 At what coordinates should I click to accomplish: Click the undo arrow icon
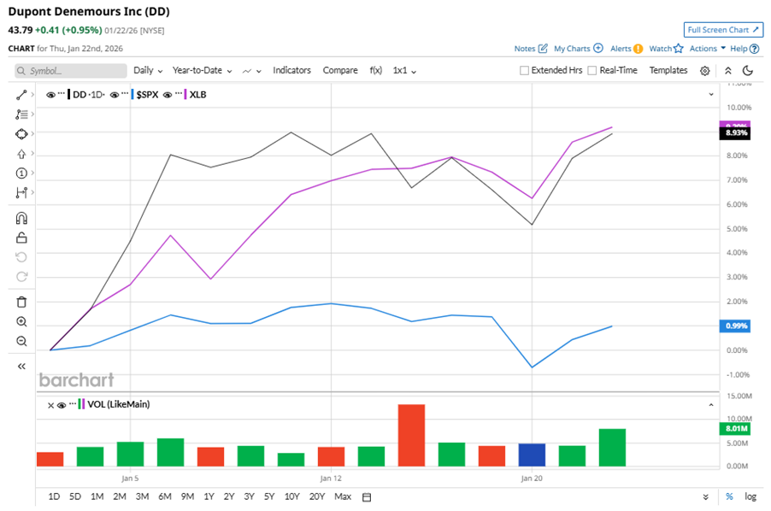pos(21,257)
